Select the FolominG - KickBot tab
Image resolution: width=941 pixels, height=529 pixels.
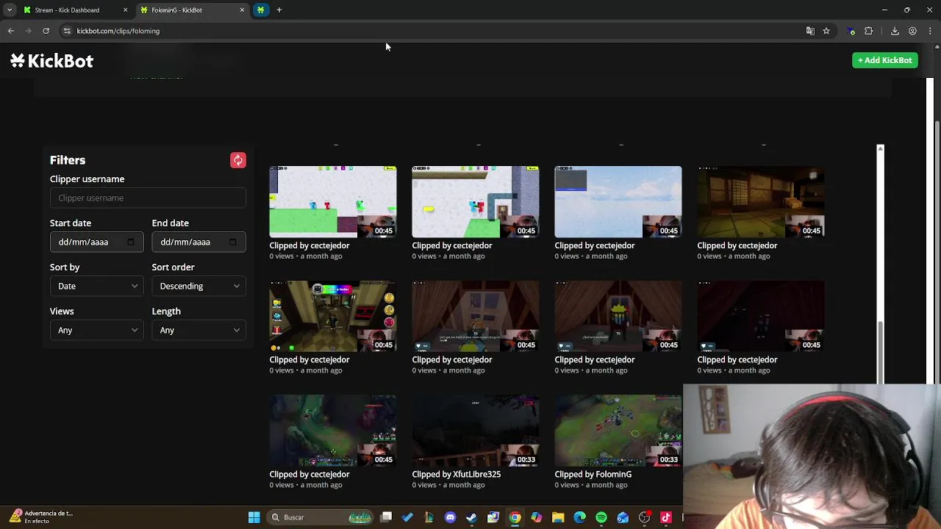(x=190, y=10)
